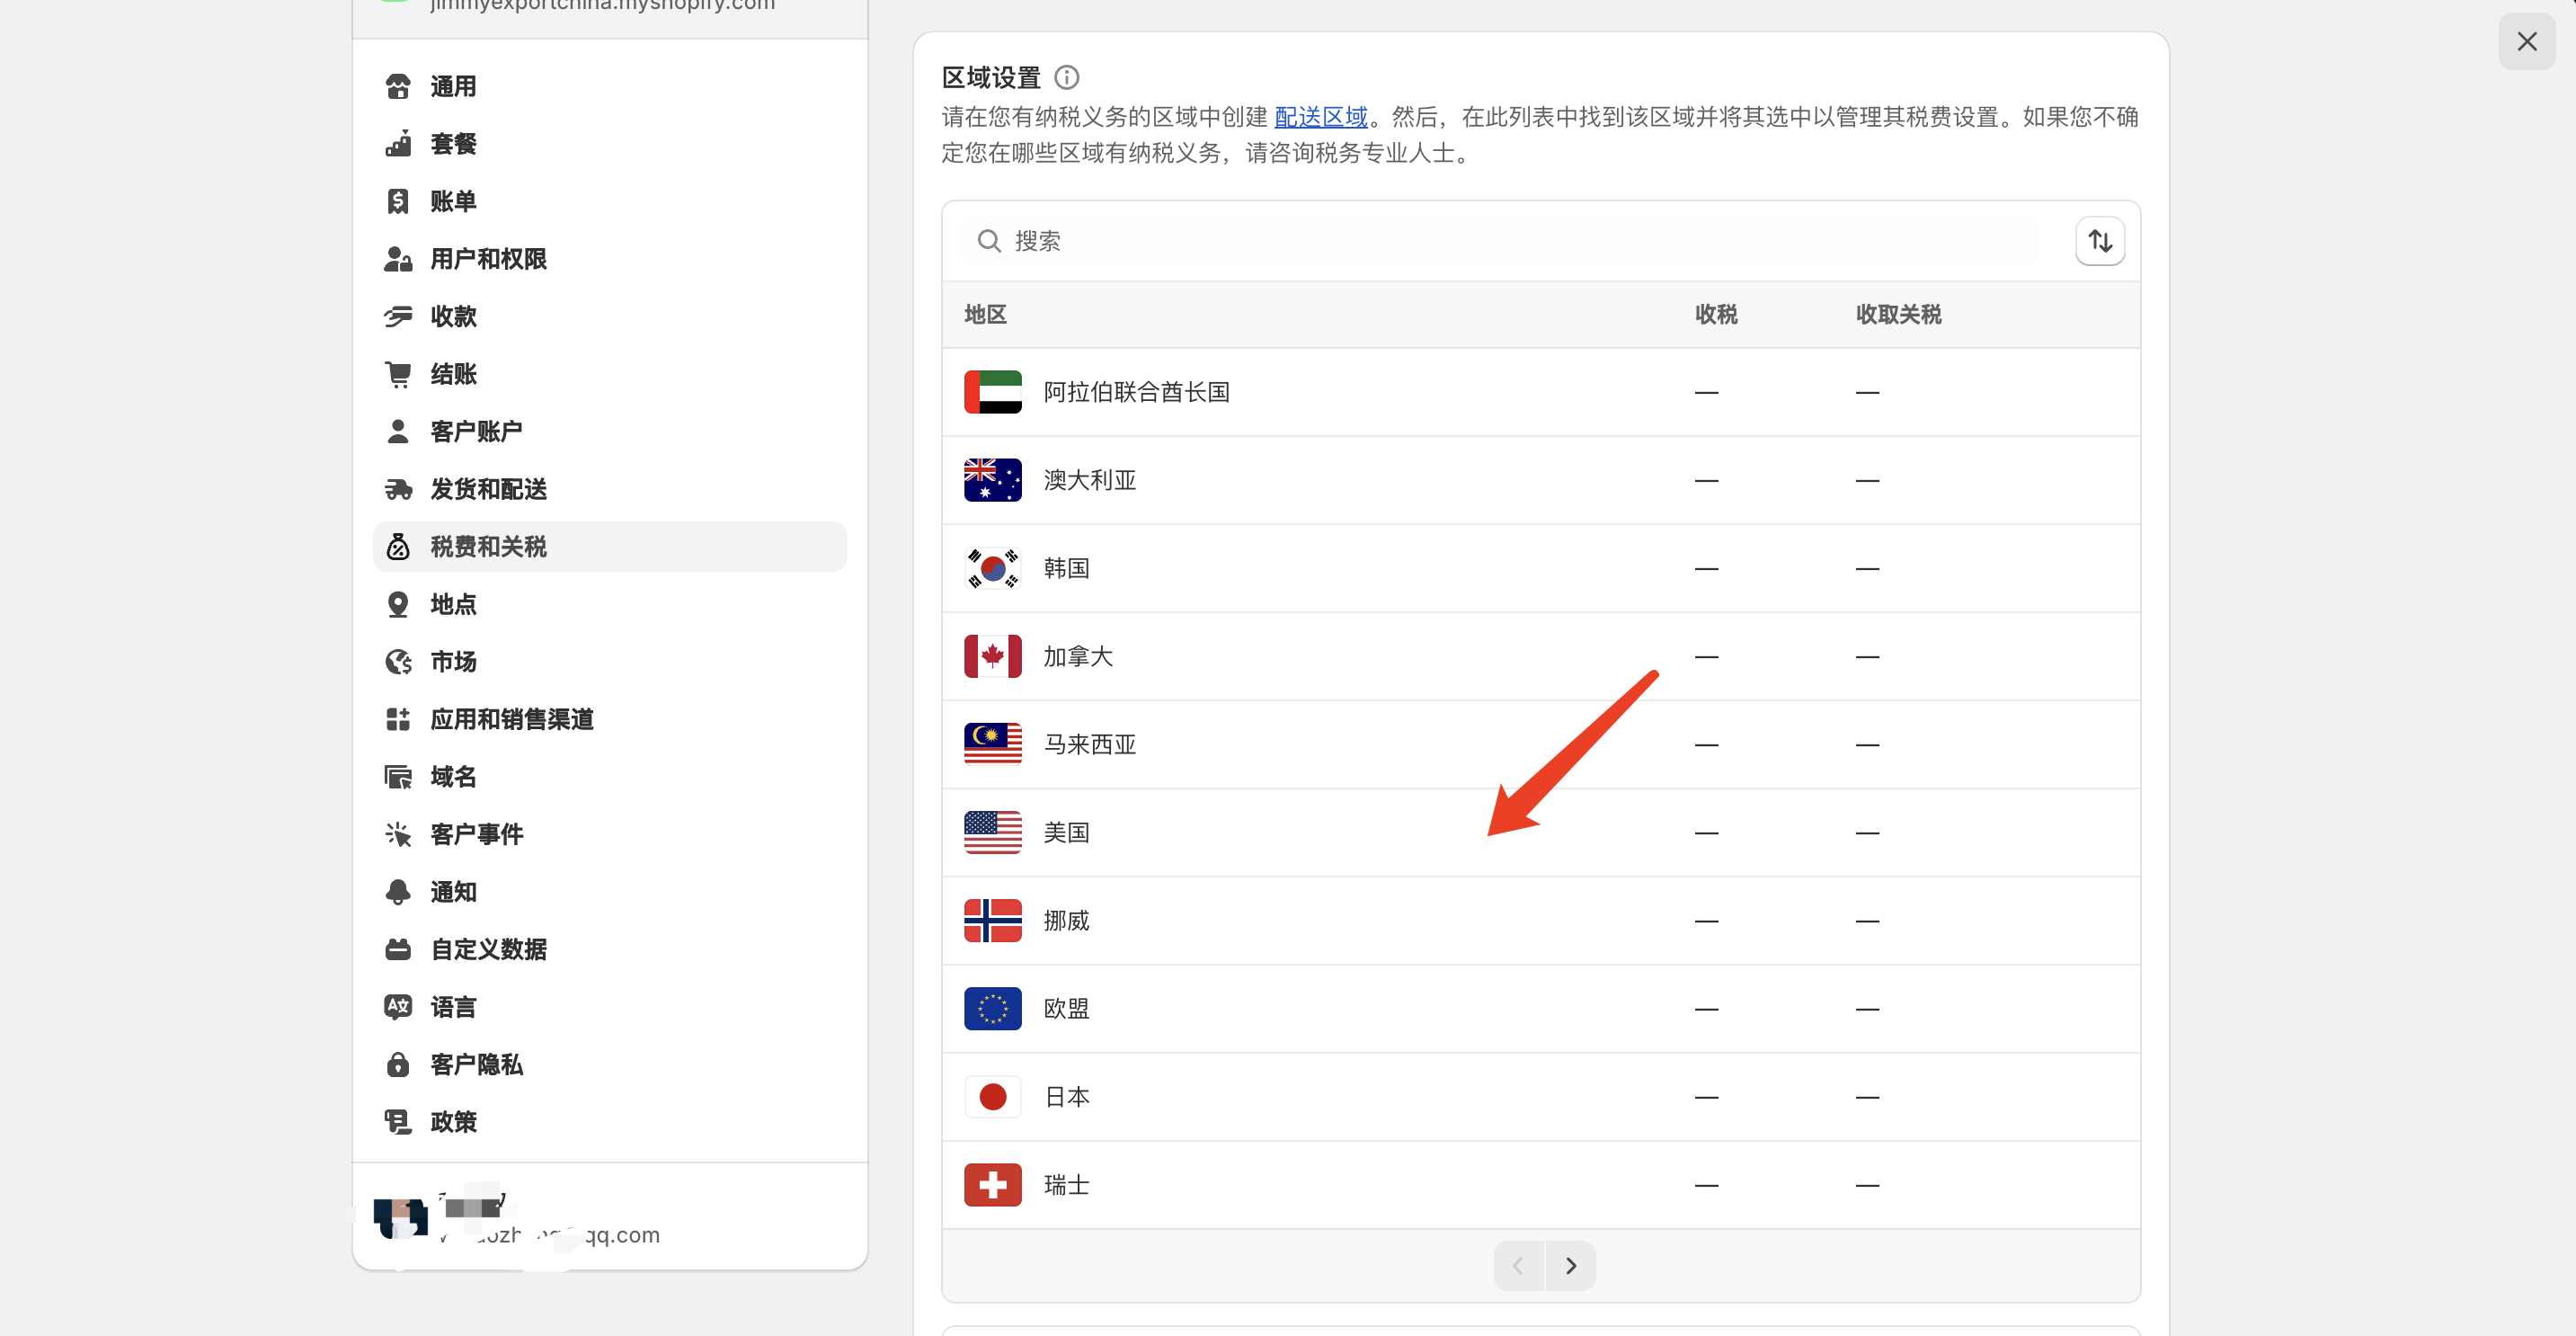2576x1336 pixels.
Task: Open the 域名 domain icon
Action: [x=398, y=777]
